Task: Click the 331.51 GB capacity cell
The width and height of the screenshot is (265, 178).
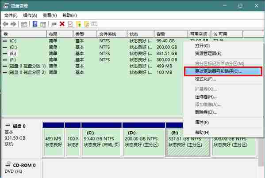Action: 167,54
